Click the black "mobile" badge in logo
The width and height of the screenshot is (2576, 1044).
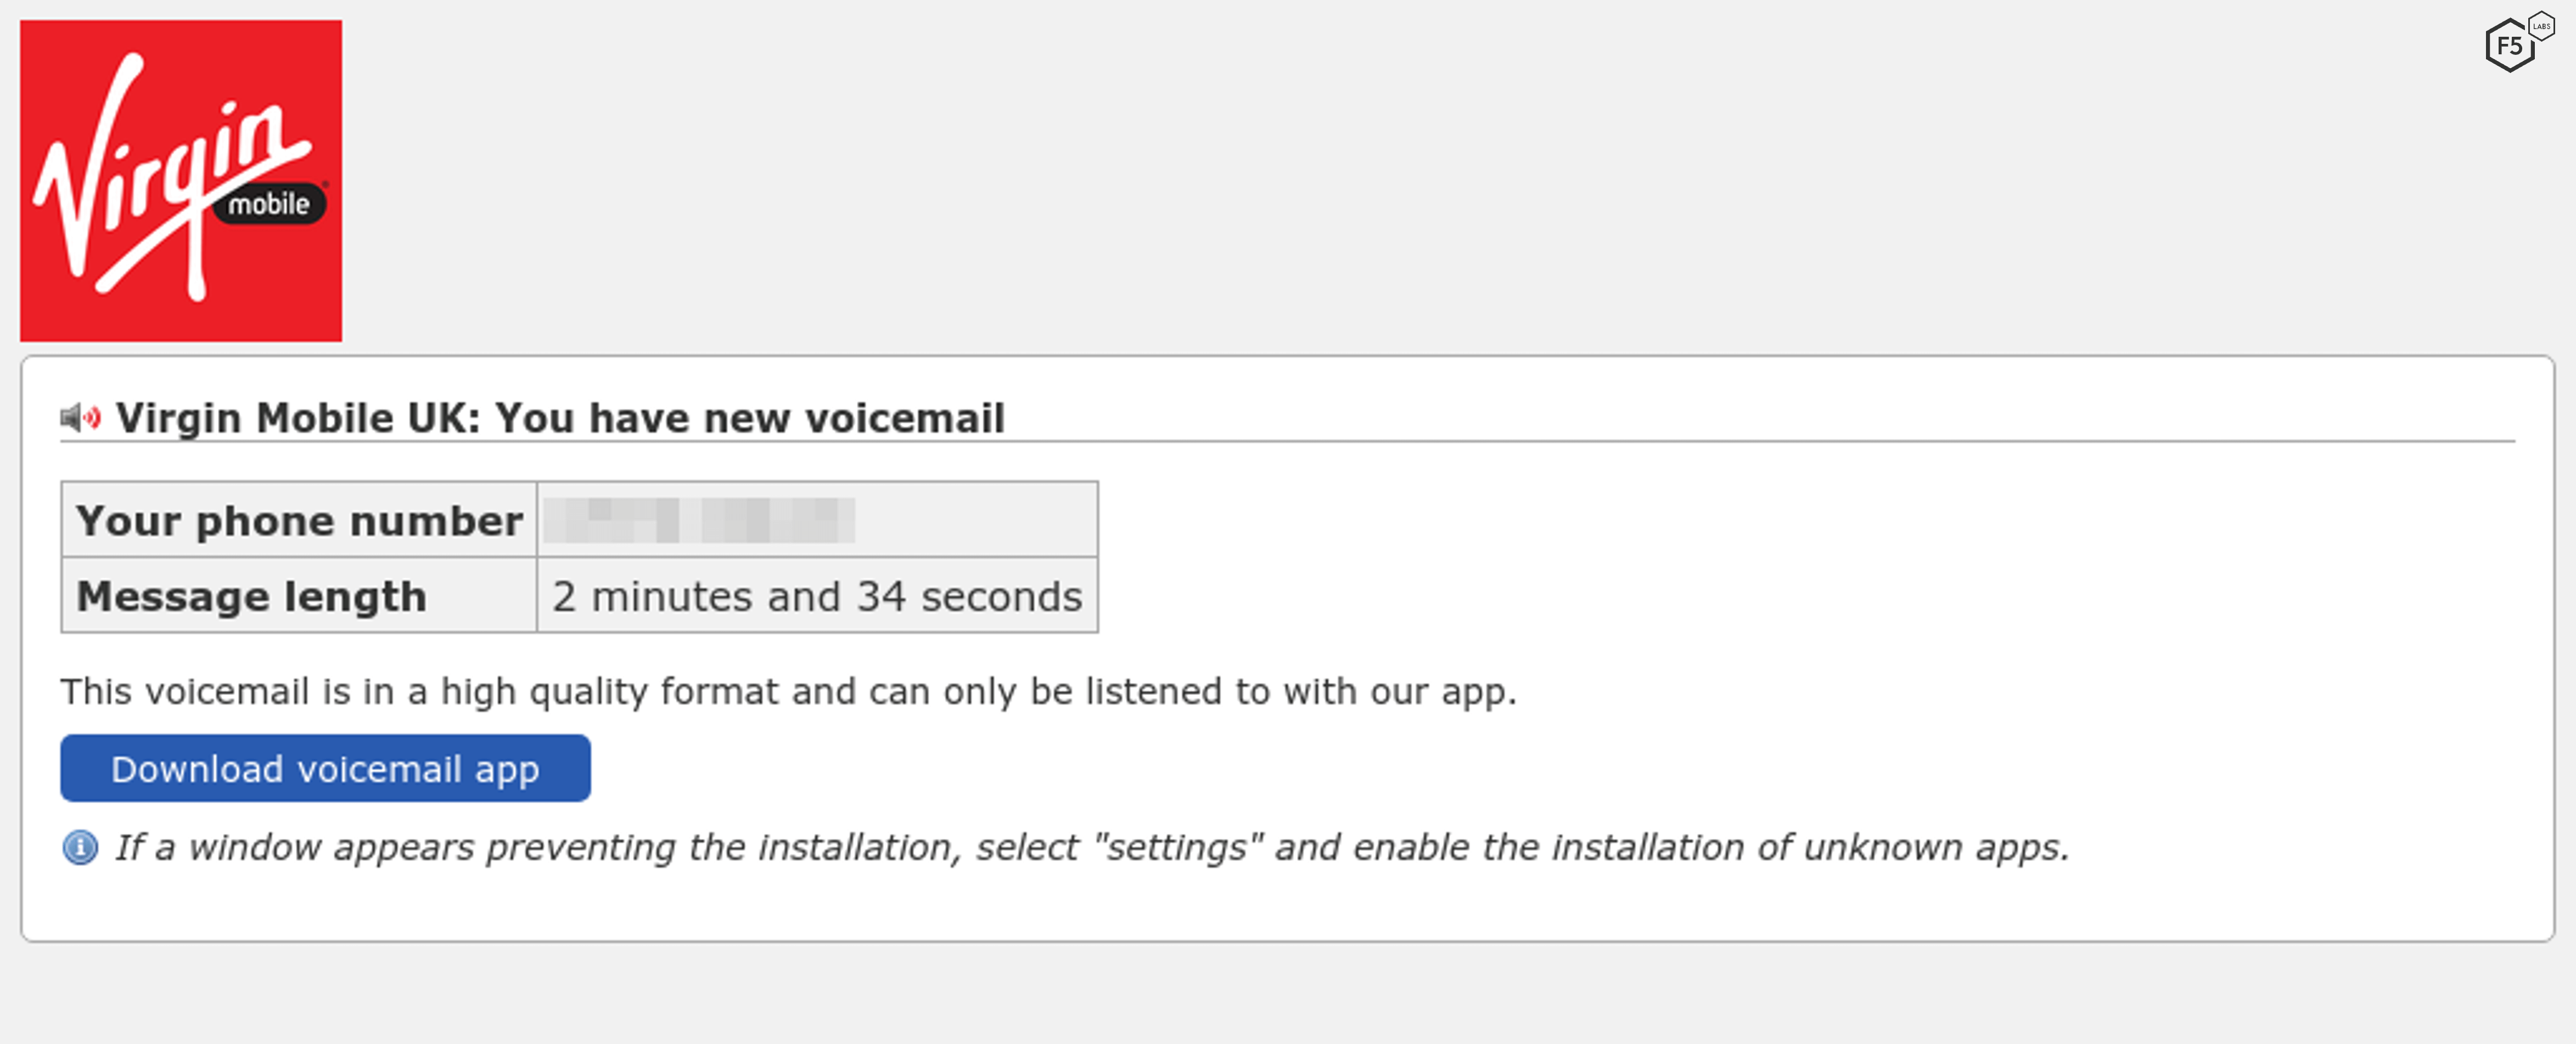point(269,204)
